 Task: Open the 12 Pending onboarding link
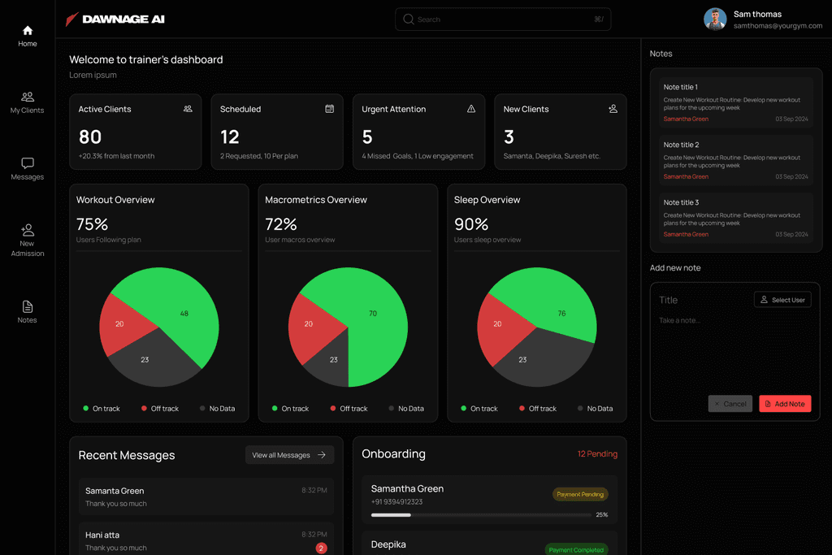coord(597,453)
